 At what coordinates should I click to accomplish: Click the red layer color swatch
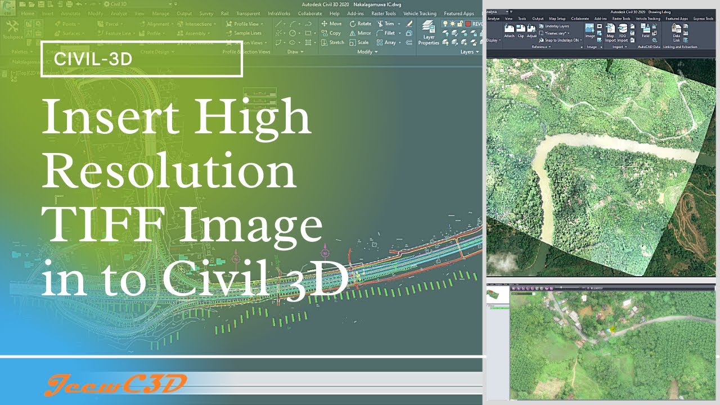point(468,24)
